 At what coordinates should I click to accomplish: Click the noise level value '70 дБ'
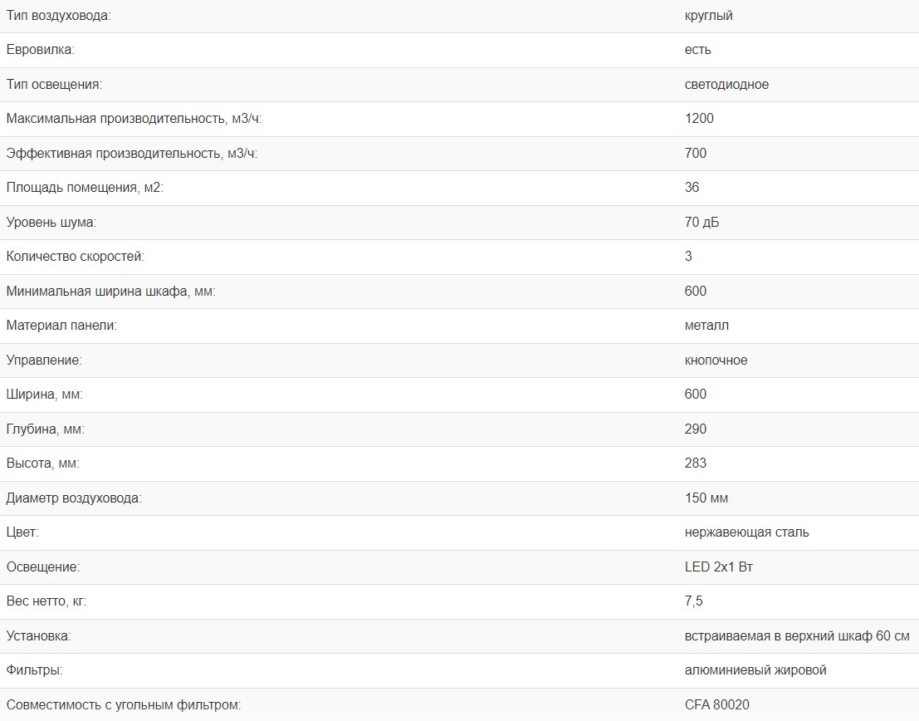tap(701, 223)
